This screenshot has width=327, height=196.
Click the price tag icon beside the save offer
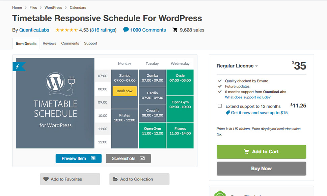(x=228, y=113)
